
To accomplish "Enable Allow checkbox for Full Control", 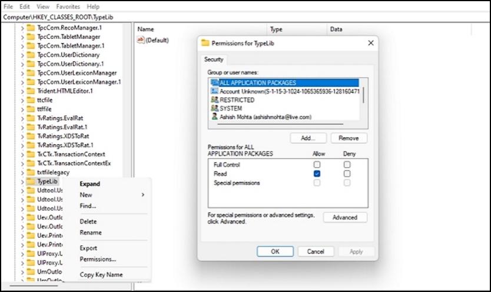I will click(317, 165).
